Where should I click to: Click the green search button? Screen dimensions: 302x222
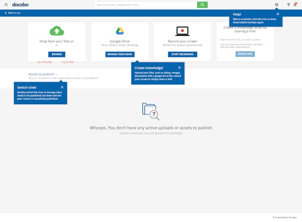202,5
